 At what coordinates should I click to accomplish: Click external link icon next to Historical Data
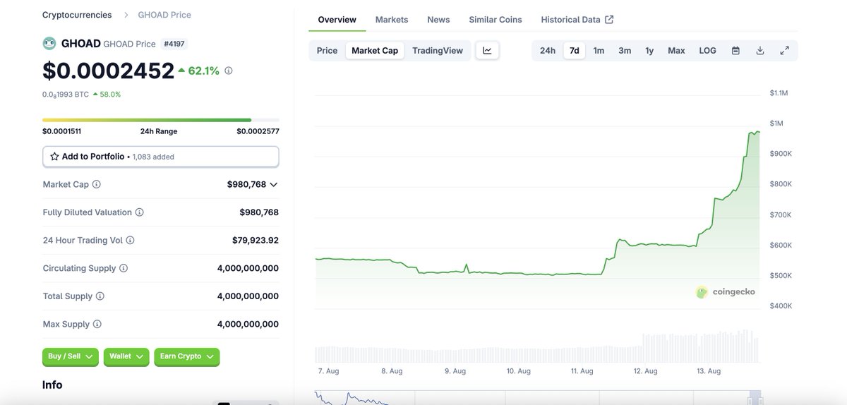(609, 20)
